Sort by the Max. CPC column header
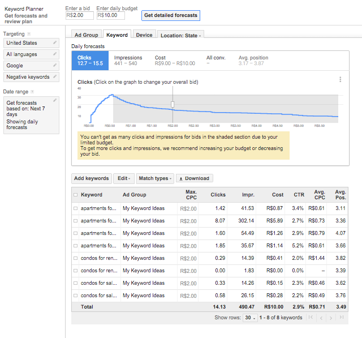The image size is (362, 338). point(191,195)
